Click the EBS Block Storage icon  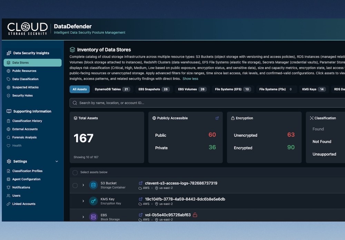tap(93, 216)
